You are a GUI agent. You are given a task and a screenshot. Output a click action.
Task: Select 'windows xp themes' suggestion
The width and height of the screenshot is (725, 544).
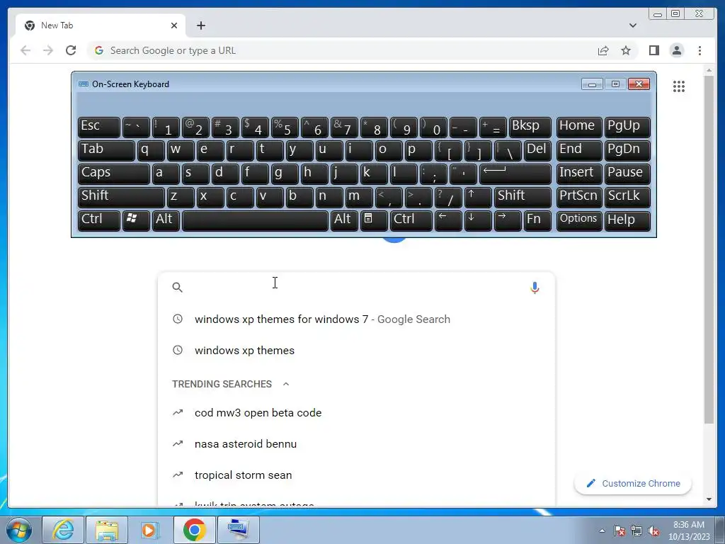356,350
